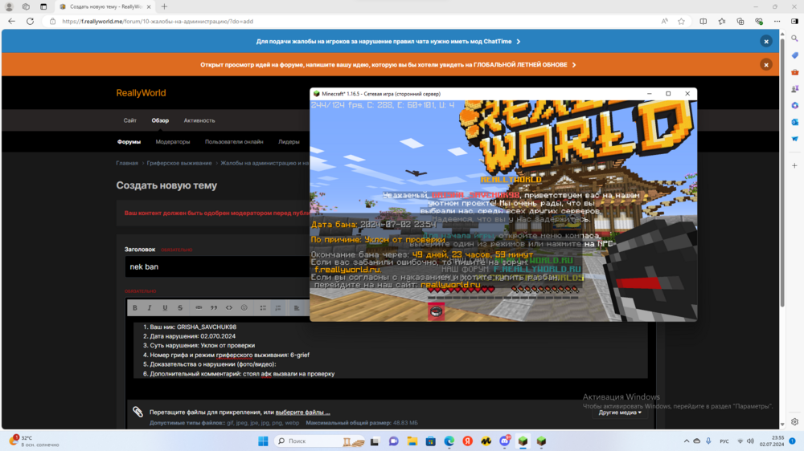
Task: Insert a link via editor toolbar
Action: pos(199,307)
